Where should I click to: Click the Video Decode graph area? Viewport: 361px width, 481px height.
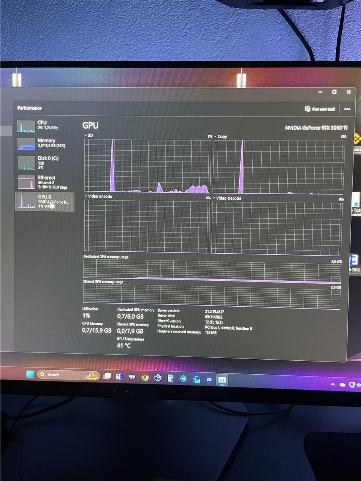(277, 228)
